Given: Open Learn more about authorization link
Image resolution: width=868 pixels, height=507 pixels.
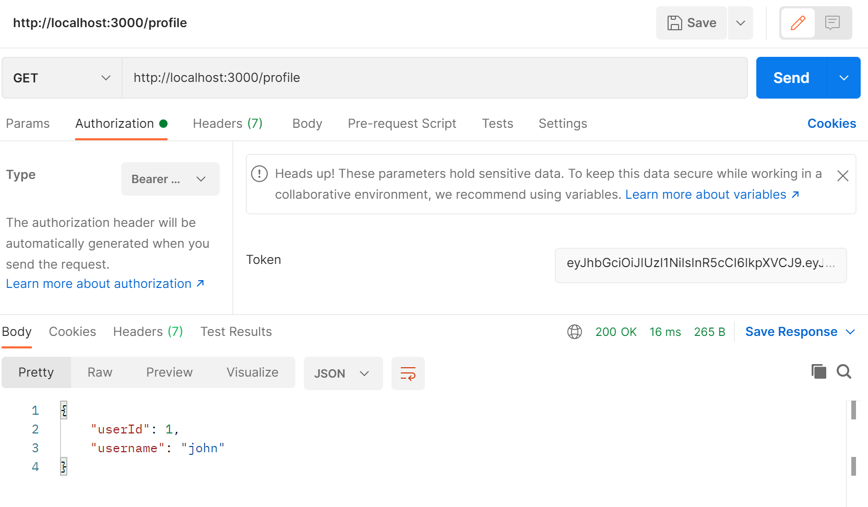Looking at the screenshot, I should (x=105, y=284).
